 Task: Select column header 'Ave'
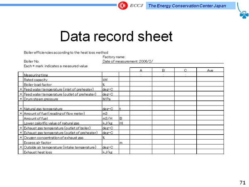tap(210, 70)
